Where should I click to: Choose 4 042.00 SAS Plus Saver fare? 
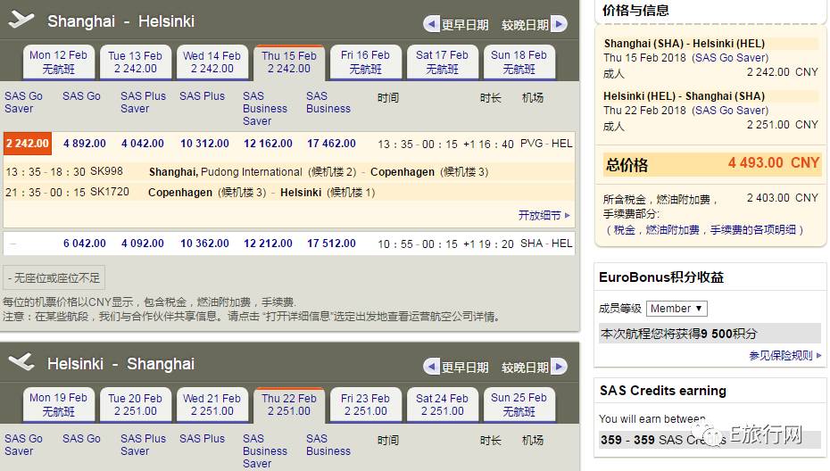coord(143,144)
